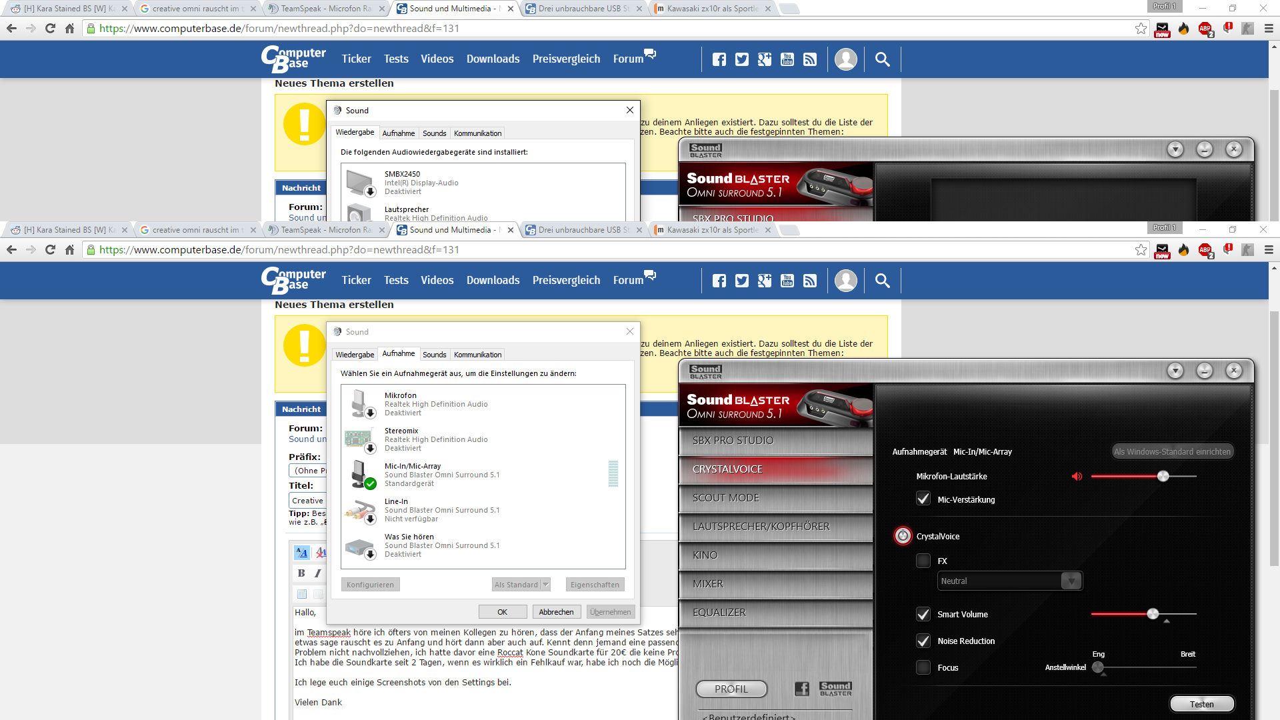
Task: Open Chrome menu in the lower browser window
Action: tap(1269, 250)
